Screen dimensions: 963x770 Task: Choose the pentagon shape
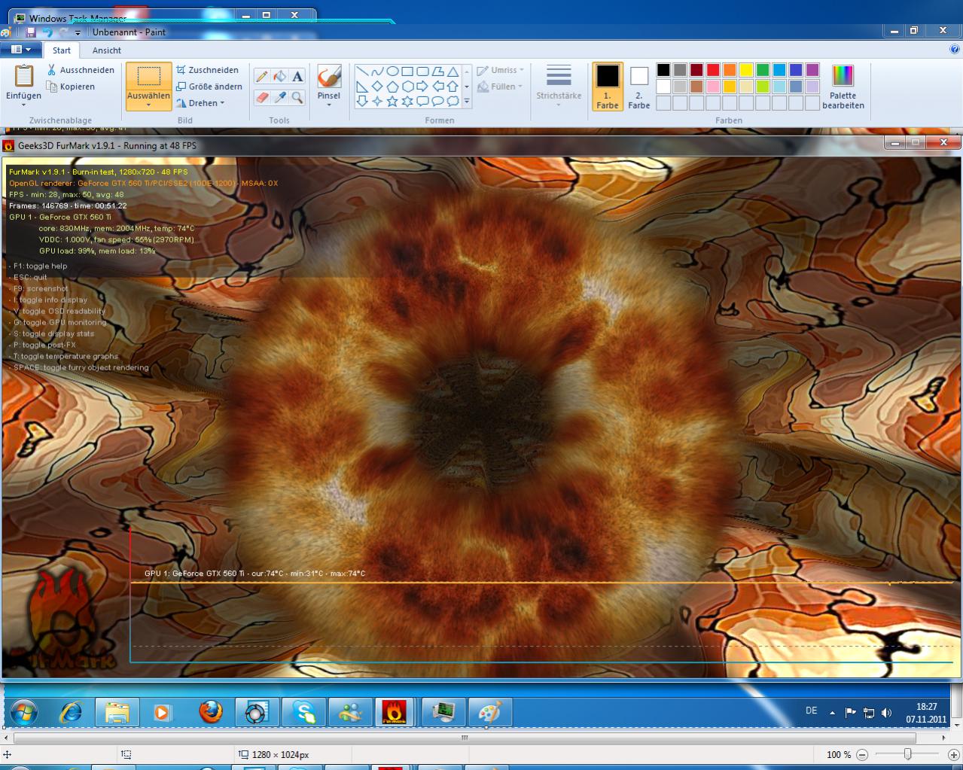click(x=392, y=87)
